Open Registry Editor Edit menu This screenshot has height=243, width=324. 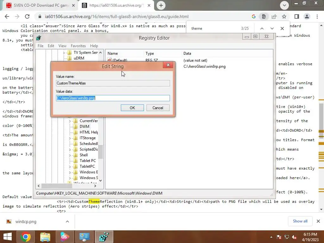[51, 46]
